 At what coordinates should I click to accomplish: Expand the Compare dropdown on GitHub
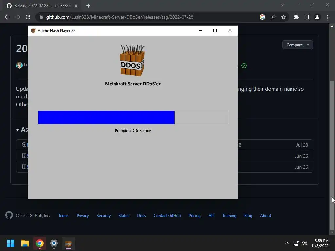(298, 45)
